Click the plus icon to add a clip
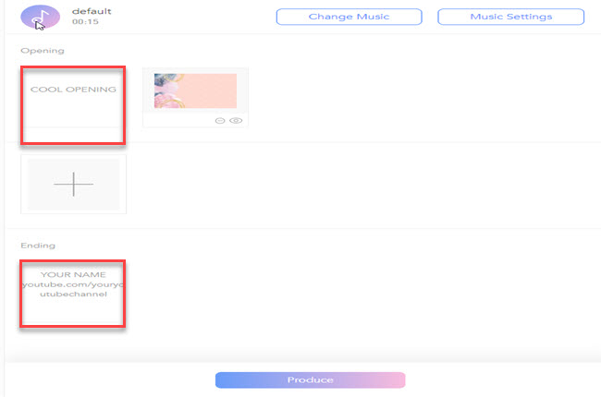 (x=73, y=185)
